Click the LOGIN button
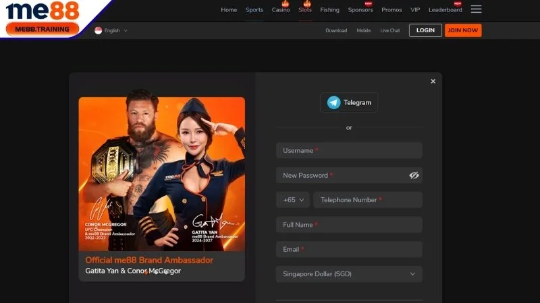 click(x=425, y=30)
